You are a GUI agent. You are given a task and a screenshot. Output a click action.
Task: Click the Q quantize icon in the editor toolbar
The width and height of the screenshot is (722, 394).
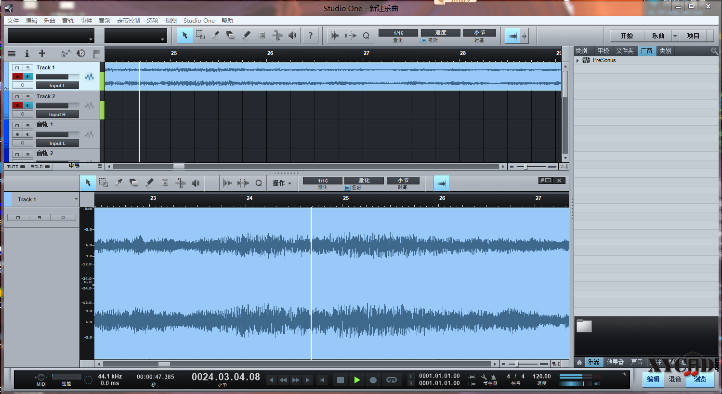pyautogui.click(x=259, y=183)
